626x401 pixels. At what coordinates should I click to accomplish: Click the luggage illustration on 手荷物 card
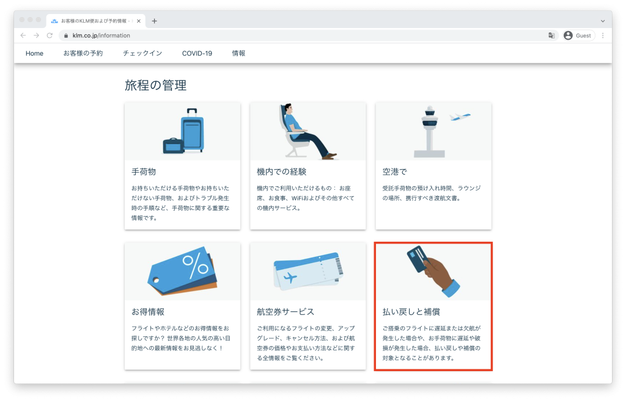click(x=184, y=131)
